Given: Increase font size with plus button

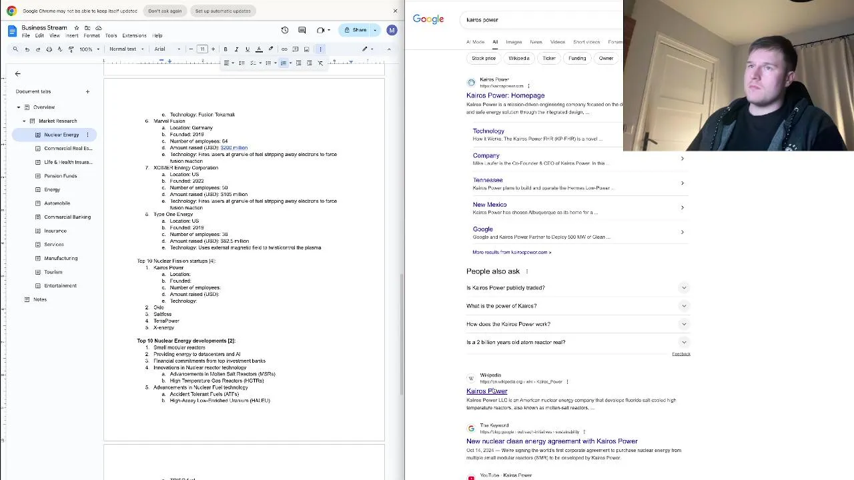Looking at the screenshot, I should coord(213,49).
